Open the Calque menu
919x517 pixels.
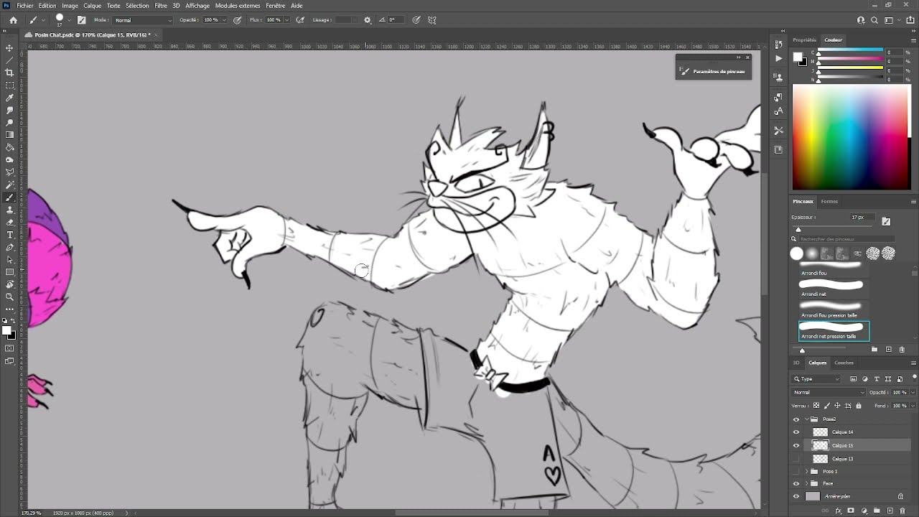point(93,6)
